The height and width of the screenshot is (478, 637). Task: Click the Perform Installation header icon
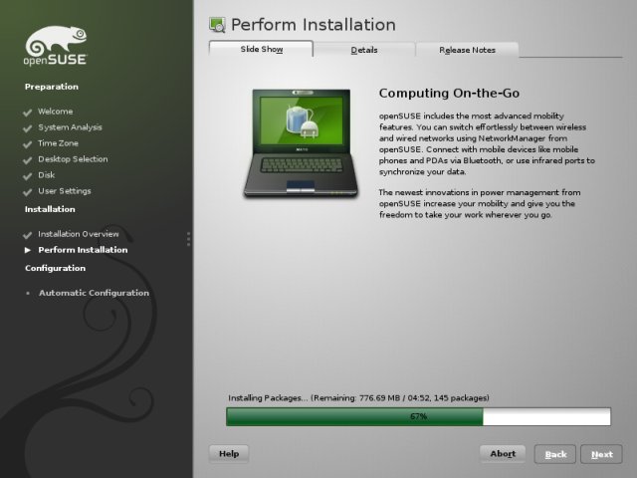point(217,25)
